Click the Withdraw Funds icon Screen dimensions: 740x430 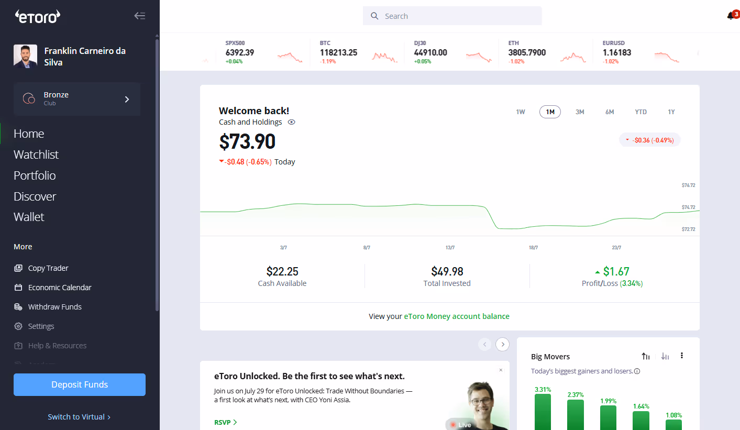pos(18,307)
